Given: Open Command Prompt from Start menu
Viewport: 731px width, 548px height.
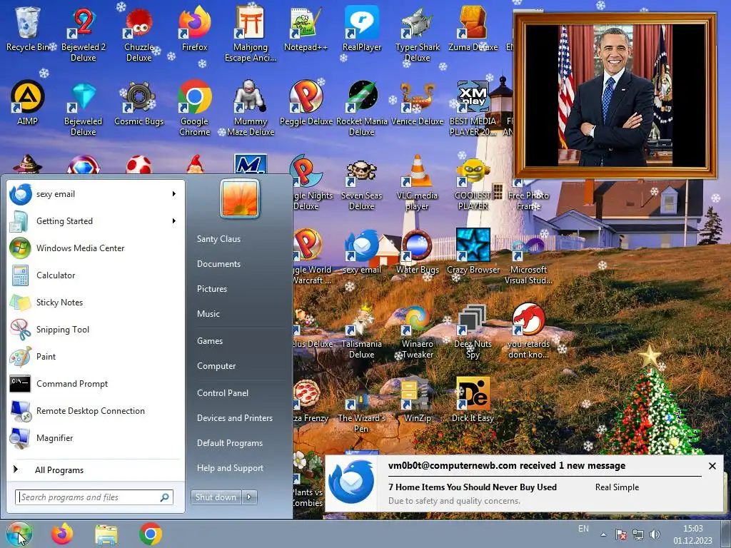Looking at the screenshot, I should (96, 383).
